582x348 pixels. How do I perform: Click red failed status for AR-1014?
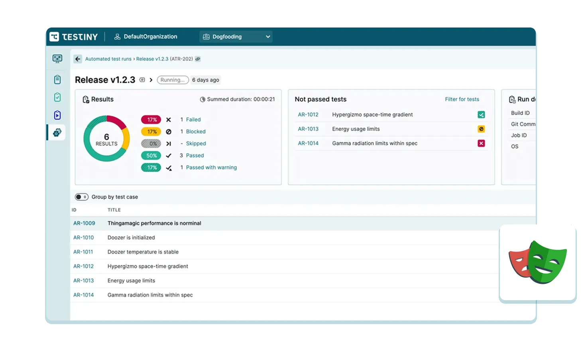coord(481,144)
